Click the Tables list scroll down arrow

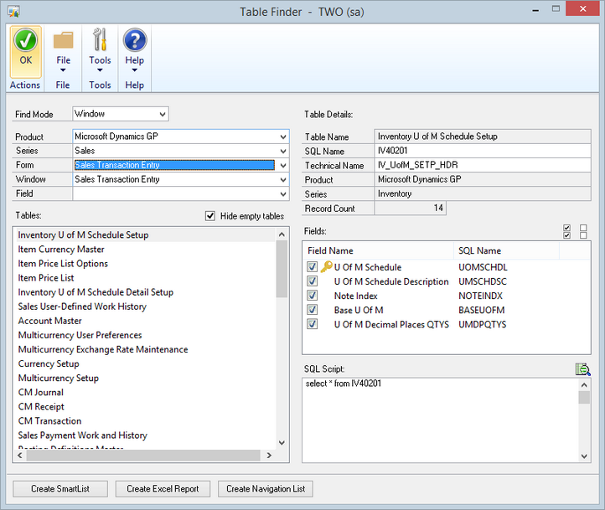[282, 442]
